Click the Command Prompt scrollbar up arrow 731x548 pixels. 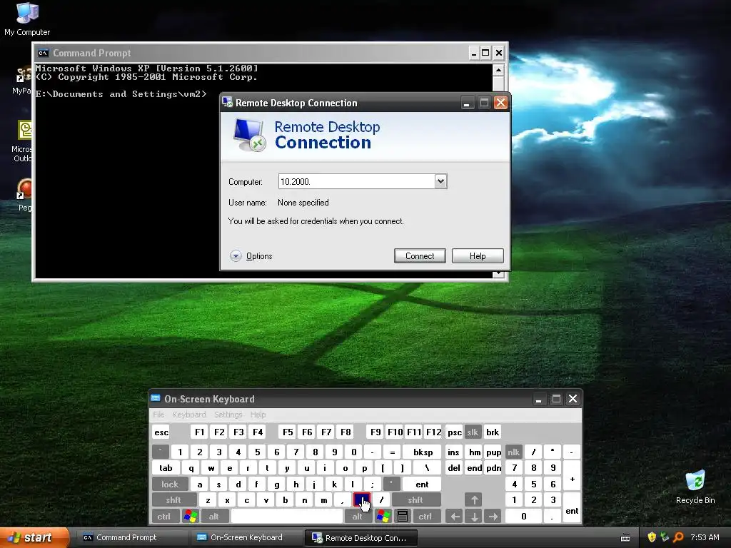tap(498, 71)
